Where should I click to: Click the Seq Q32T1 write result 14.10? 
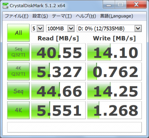pos(115,52)
